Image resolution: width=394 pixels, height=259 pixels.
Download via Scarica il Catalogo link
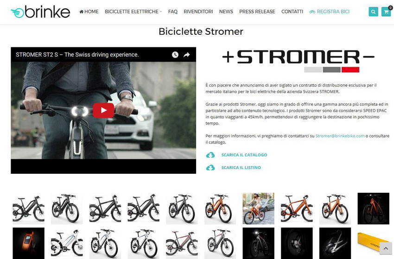click(244, 155)
